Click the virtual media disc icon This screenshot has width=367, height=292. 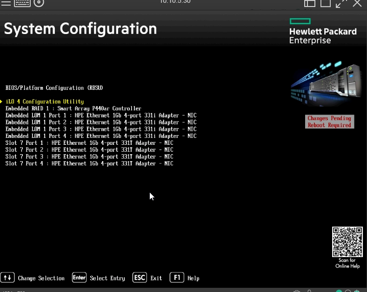click(39, 3)
